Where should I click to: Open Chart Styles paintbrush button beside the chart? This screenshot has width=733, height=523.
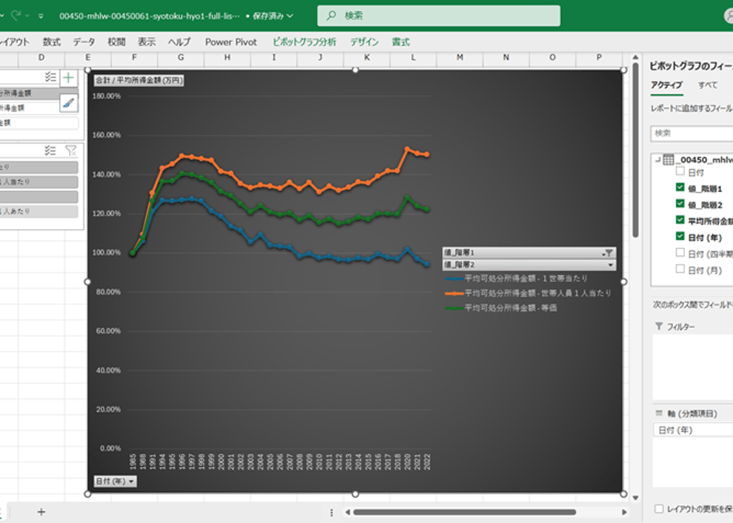tap(69, 103)
